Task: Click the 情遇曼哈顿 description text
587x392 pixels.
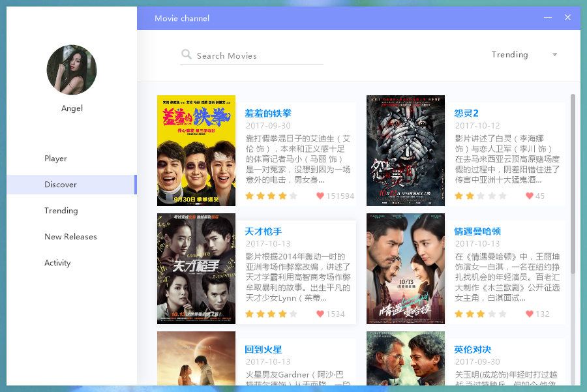Action: (507, 277)
